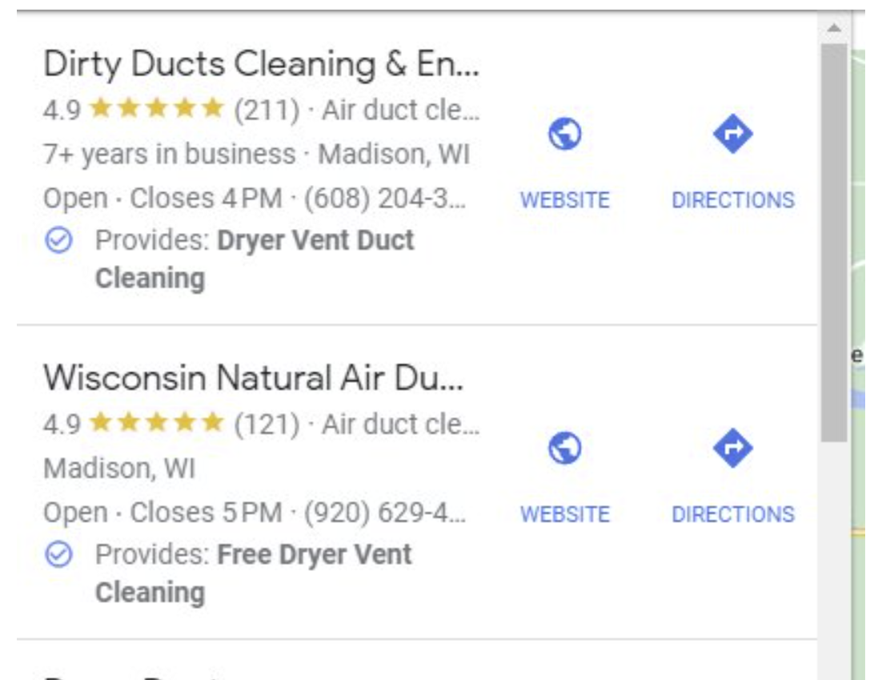Viewport: 874px width, 680px height.
Task: Click the Dirty Ducts directions arrow icon
Action: 732,135
